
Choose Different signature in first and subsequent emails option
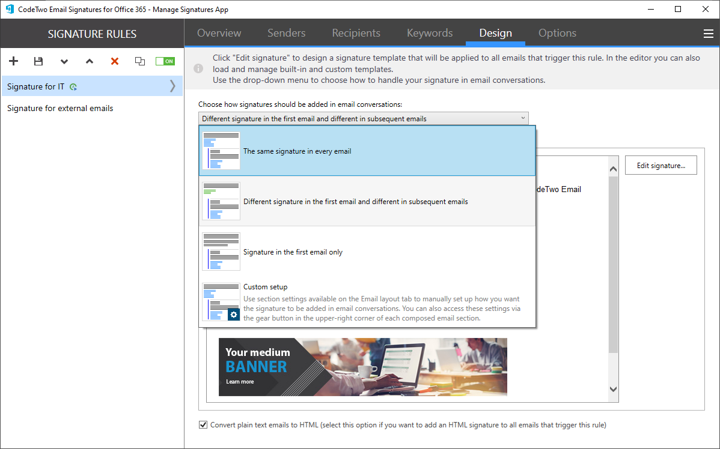coord(367,201)
